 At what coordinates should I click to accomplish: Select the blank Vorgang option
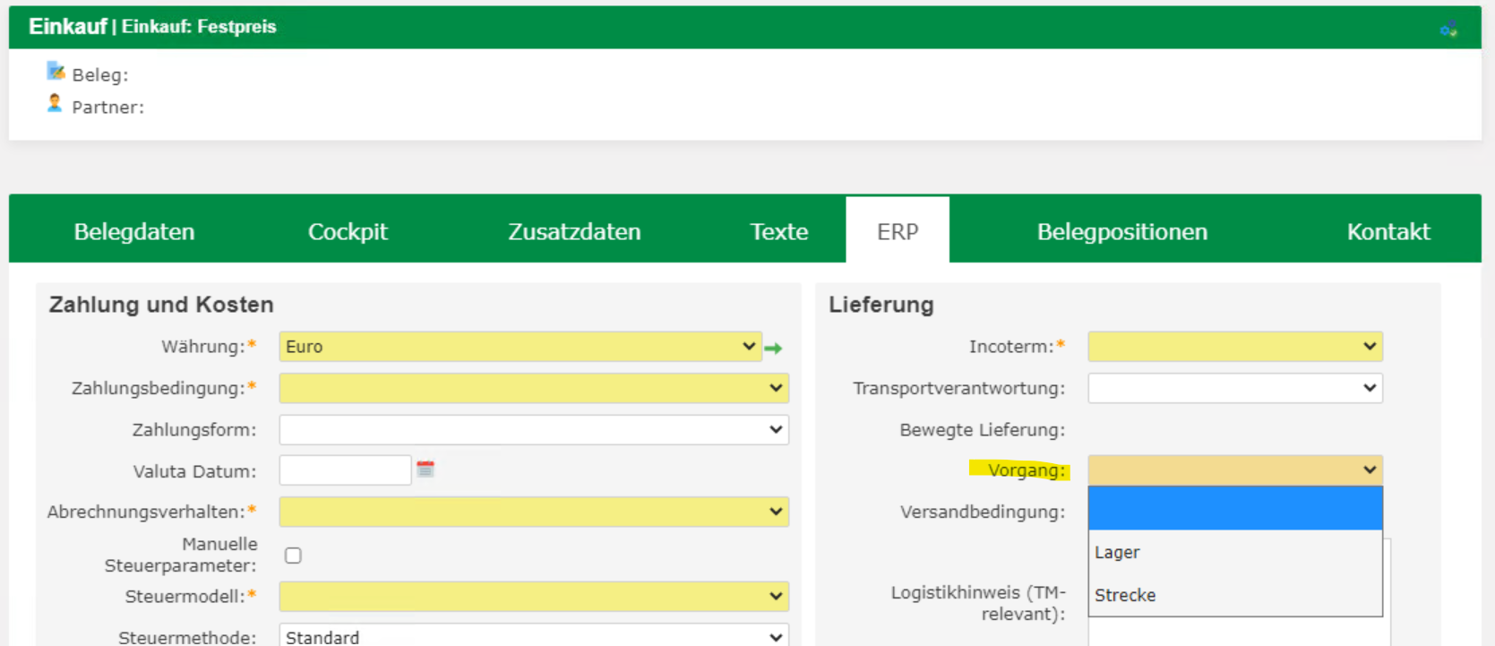tap(1234, 509)
